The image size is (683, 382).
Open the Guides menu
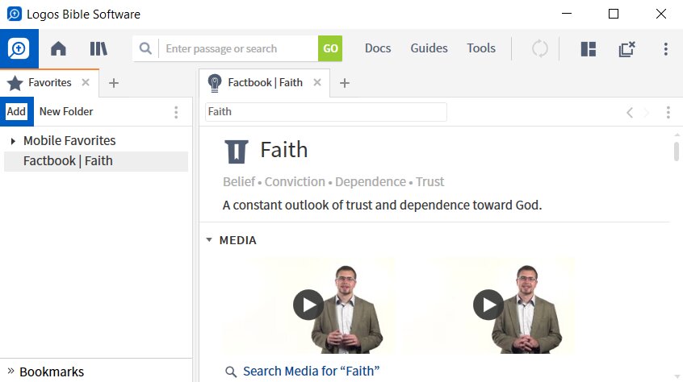tap(429, 48)
